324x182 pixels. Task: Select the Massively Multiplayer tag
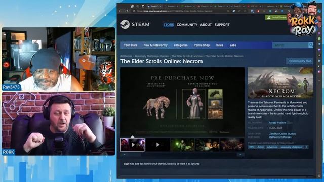click(x=292, y=147)
